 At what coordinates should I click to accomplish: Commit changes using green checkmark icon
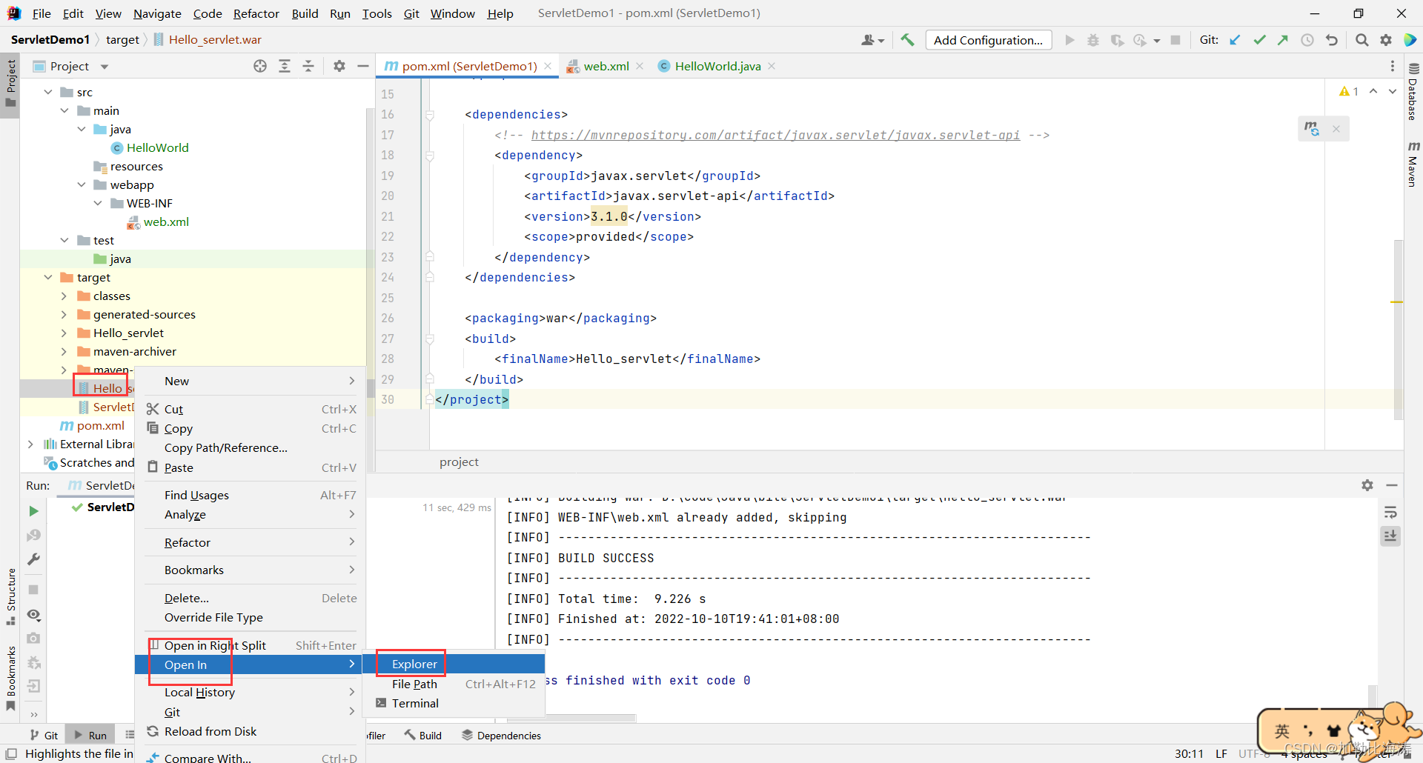pyautogui.click(x=1259, y=40)
